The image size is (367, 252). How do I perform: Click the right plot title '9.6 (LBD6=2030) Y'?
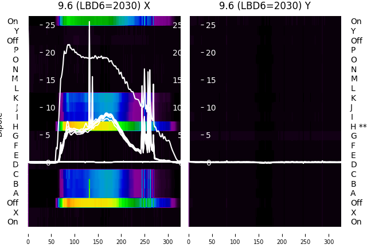(x=265, y=6)
